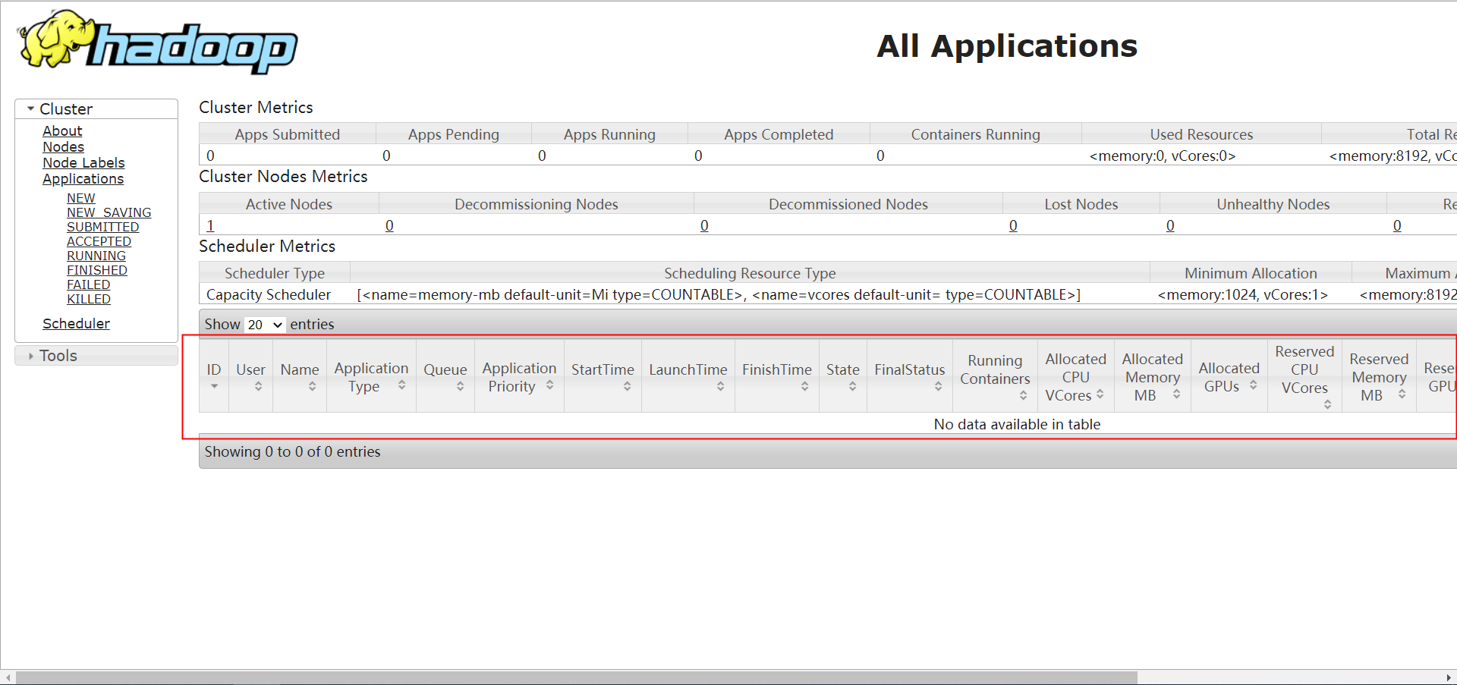Filter applications by NEW state
Viewport: 1457px width, 685px height.
point(80,198)
